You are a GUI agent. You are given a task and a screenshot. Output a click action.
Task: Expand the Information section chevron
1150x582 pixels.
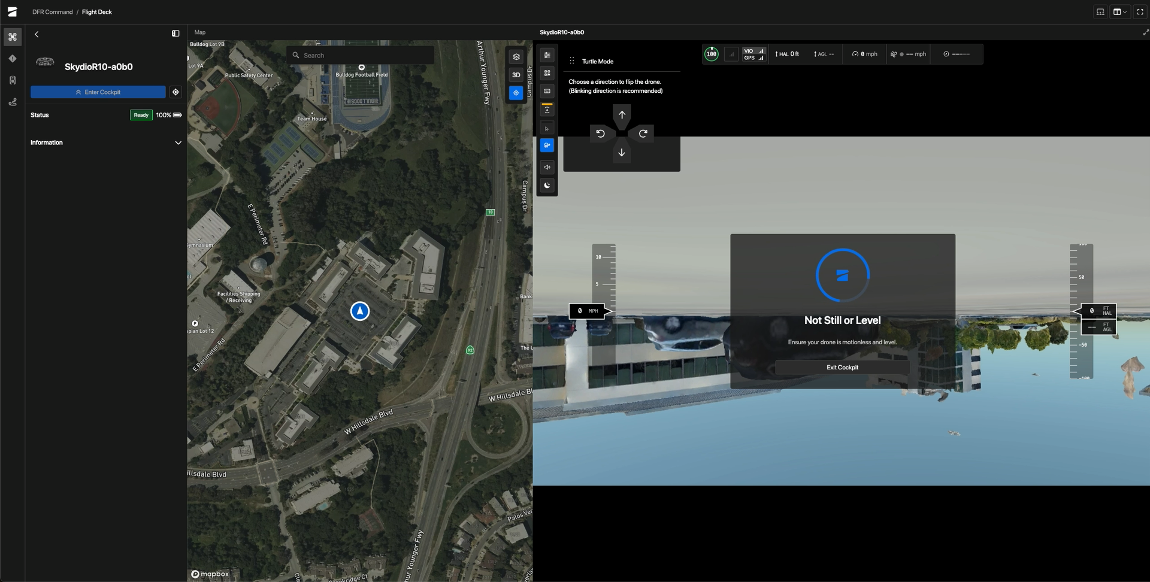coord(178,143)
